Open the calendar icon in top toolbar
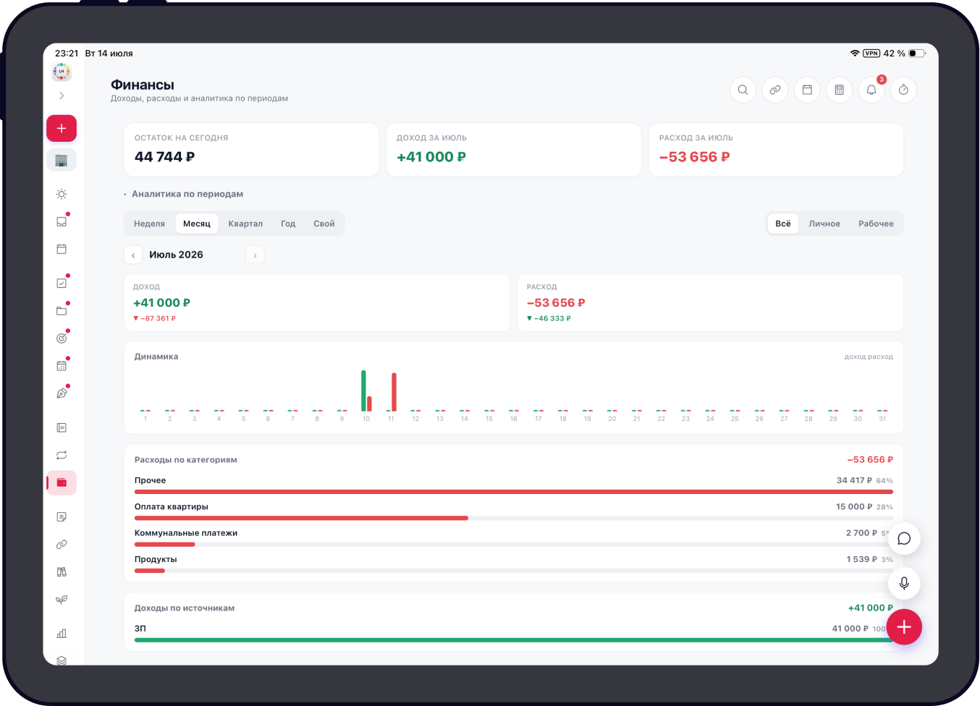 (x=807, y=90)
